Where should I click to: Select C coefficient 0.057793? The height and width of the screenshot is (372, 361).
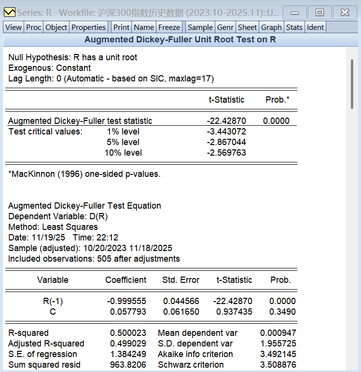click(x=128, y=311)
